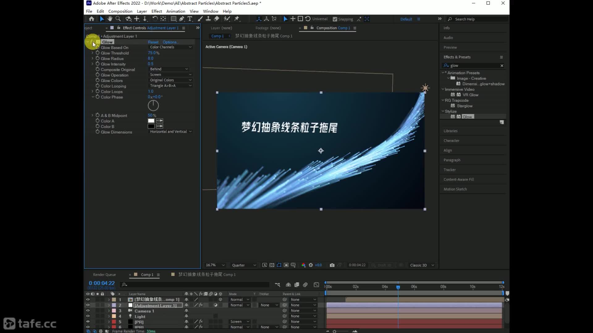Viewport: 593px width, 333px height.
Task: Toggle 3D layer switch on layer 1
Action: click(x=221, y=299)
